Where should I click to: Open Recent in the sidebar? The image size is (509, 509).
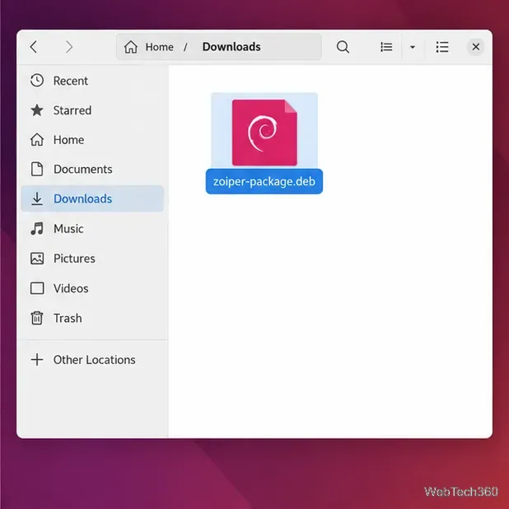pos(92,81)
